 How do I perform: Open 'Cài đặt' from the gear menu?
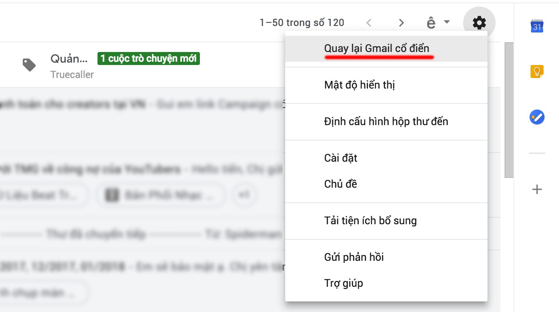point(340,158)
